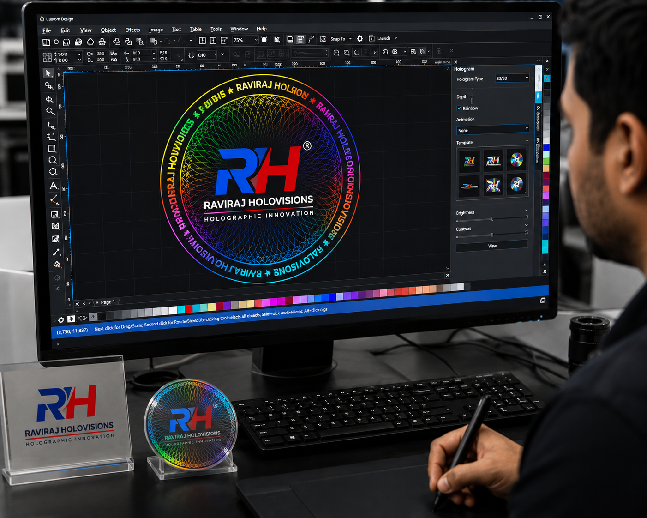This screenshot has height=518, width=647.
Task: Open the Tools menu
Action: pyautogui.click(x=216, y=29)
